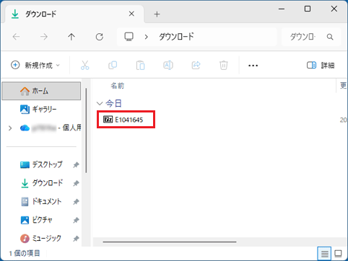Click the 1 個の項目 status text
Viewport: 348px width, 261px height.
coord(25,253)
